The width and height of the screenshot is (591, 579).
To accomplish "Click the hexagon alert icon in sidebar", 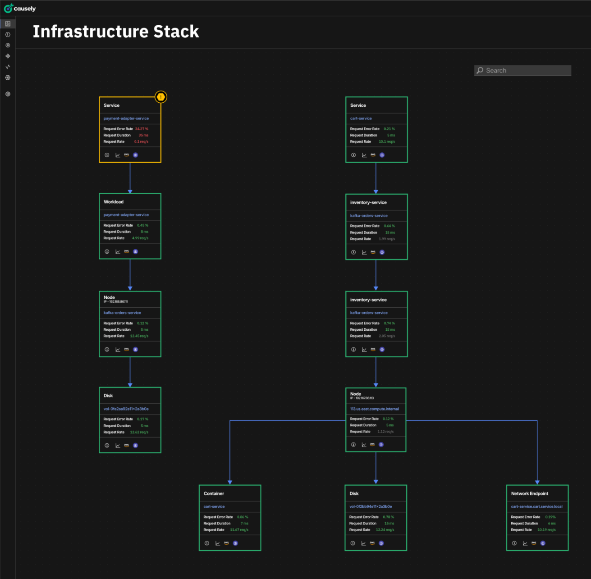I will click(x=8, y=35).
